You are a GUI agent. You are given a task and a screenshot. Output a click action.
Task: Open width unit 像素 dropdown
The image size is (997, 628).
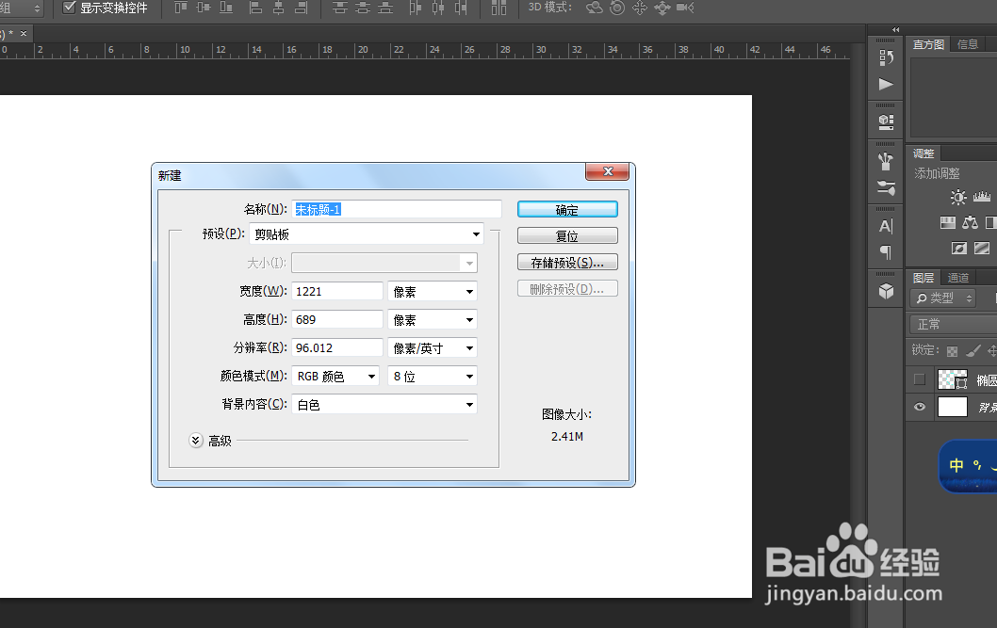click(x=433, y=292)
